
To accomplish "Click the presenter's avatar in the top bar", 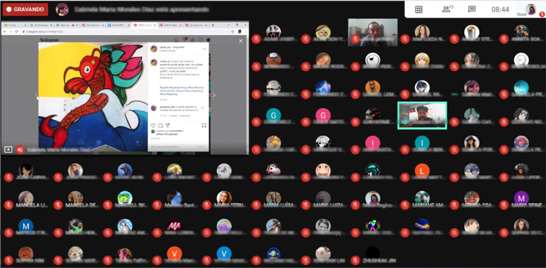I will click(62, 9).
